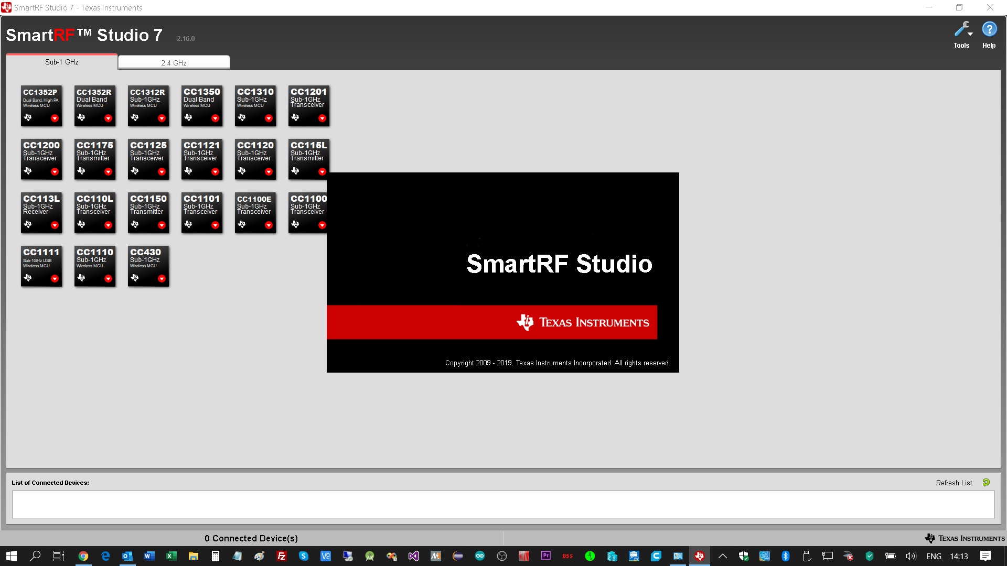Click the green Refresh List icon

pyautogui.click(x=986, y=482)
